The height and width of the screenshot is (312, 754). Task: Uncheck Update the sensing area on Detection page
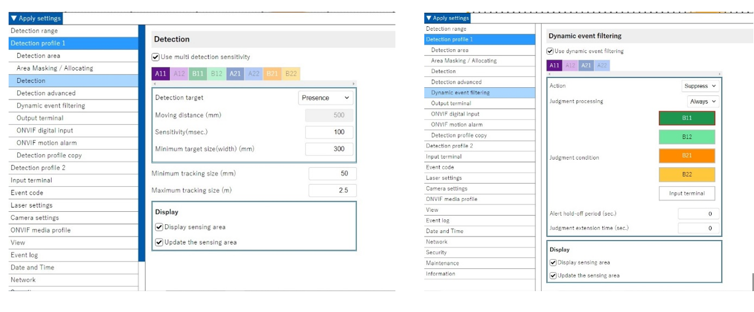[160, 243]
